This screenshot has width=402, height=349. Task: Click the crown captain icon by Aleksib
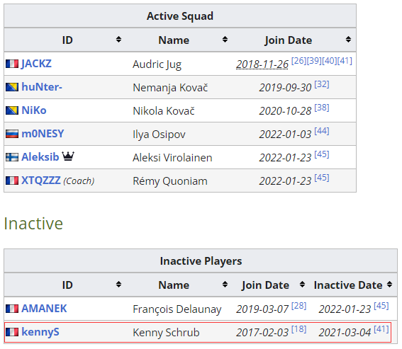pos(68,156)
